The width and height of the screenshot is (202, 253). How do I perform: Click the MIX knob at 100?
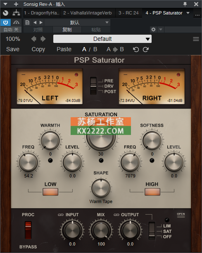[101, 230]
